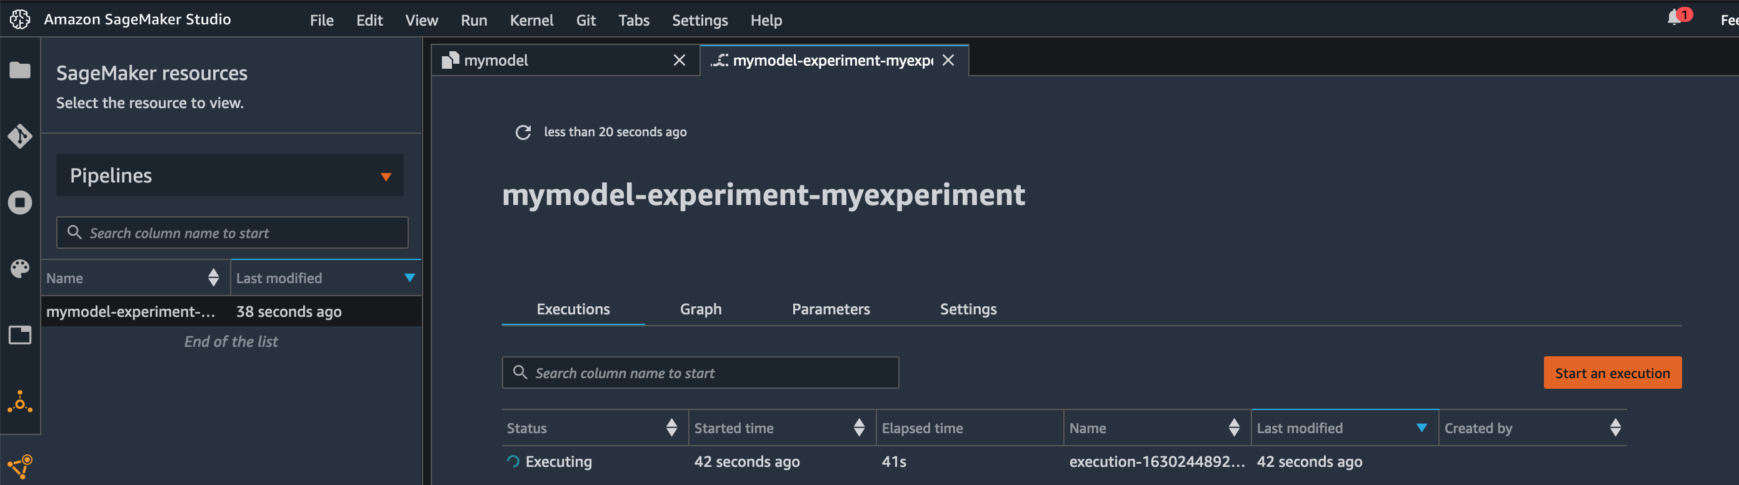Sort executions by Name column
This screenshot has height=485, width=1739.
[1234, 427]
